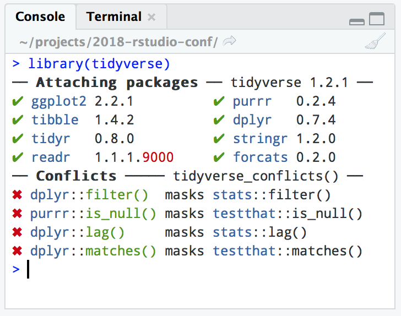Click the red X beside dplyr::filter()
401x316 pixels.
[x=17, y=195]
